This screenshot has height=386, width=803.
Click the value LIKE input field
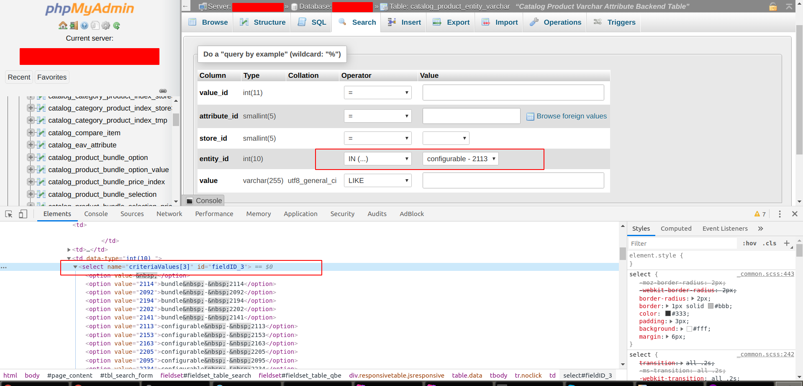click(513, 180)
